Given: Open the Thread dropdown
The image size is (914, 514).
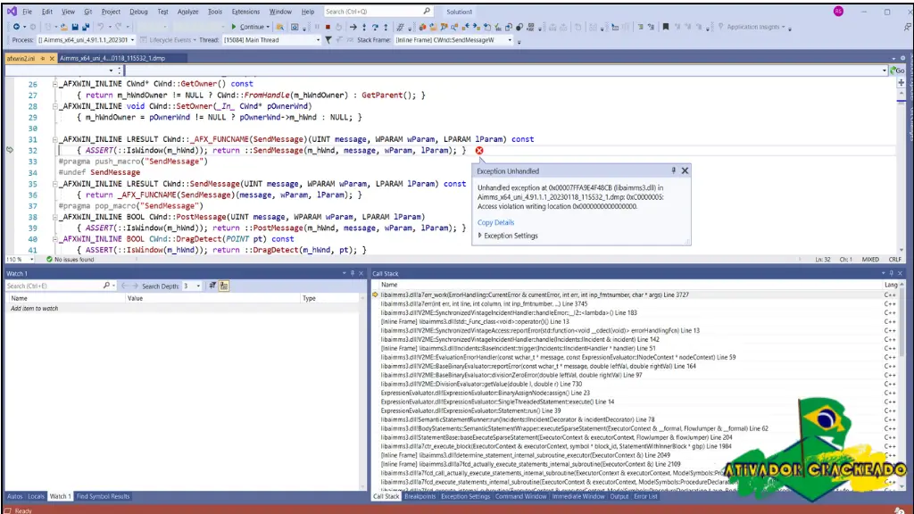Looking at the screenshot, I should (318, 40).
